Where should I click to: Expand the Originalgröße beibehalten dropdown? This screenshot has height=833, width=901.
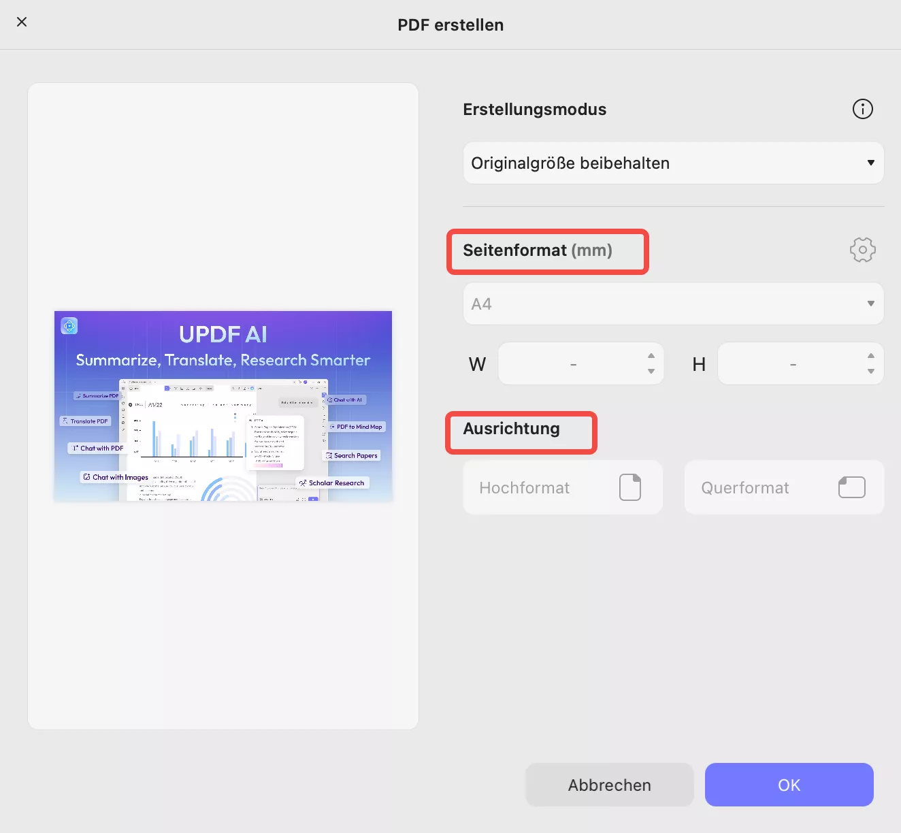pyautogui.click(x=673, y=163)
